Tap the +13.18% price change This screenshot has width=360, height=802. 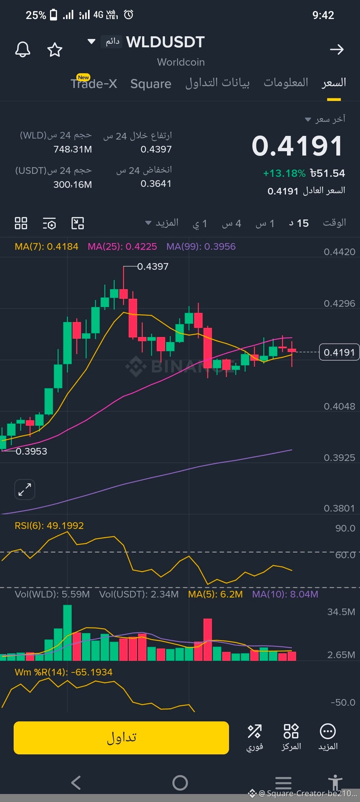pos(284,174)
